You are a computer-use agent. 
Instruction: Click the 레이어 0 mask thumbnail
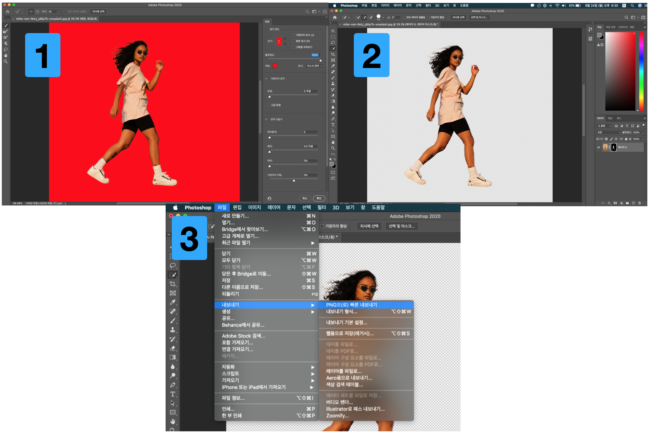[613, 147]
